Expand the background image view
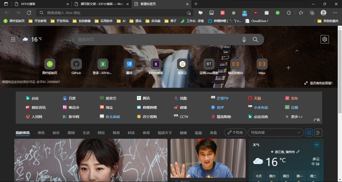The width and height of the screenshot is (342, 182). tap(306, 83)
